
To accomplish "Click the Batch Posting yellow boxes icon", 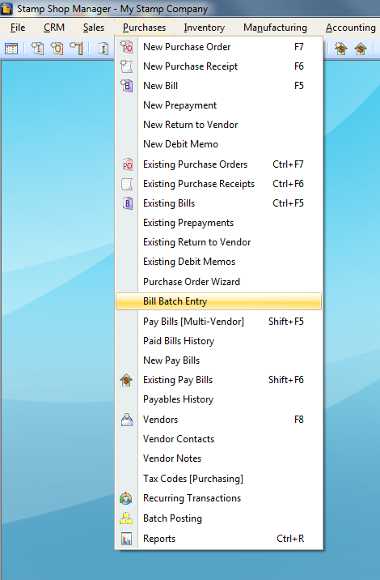I will pyautogui.click(x=126, y=518).
